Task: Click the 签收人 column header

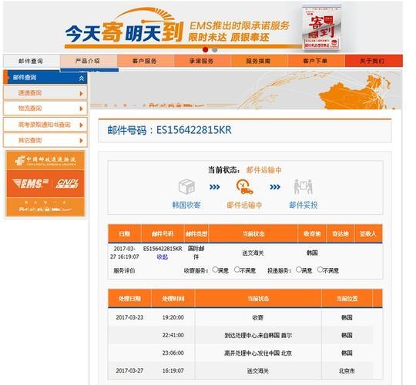Action: click(368, 233)
